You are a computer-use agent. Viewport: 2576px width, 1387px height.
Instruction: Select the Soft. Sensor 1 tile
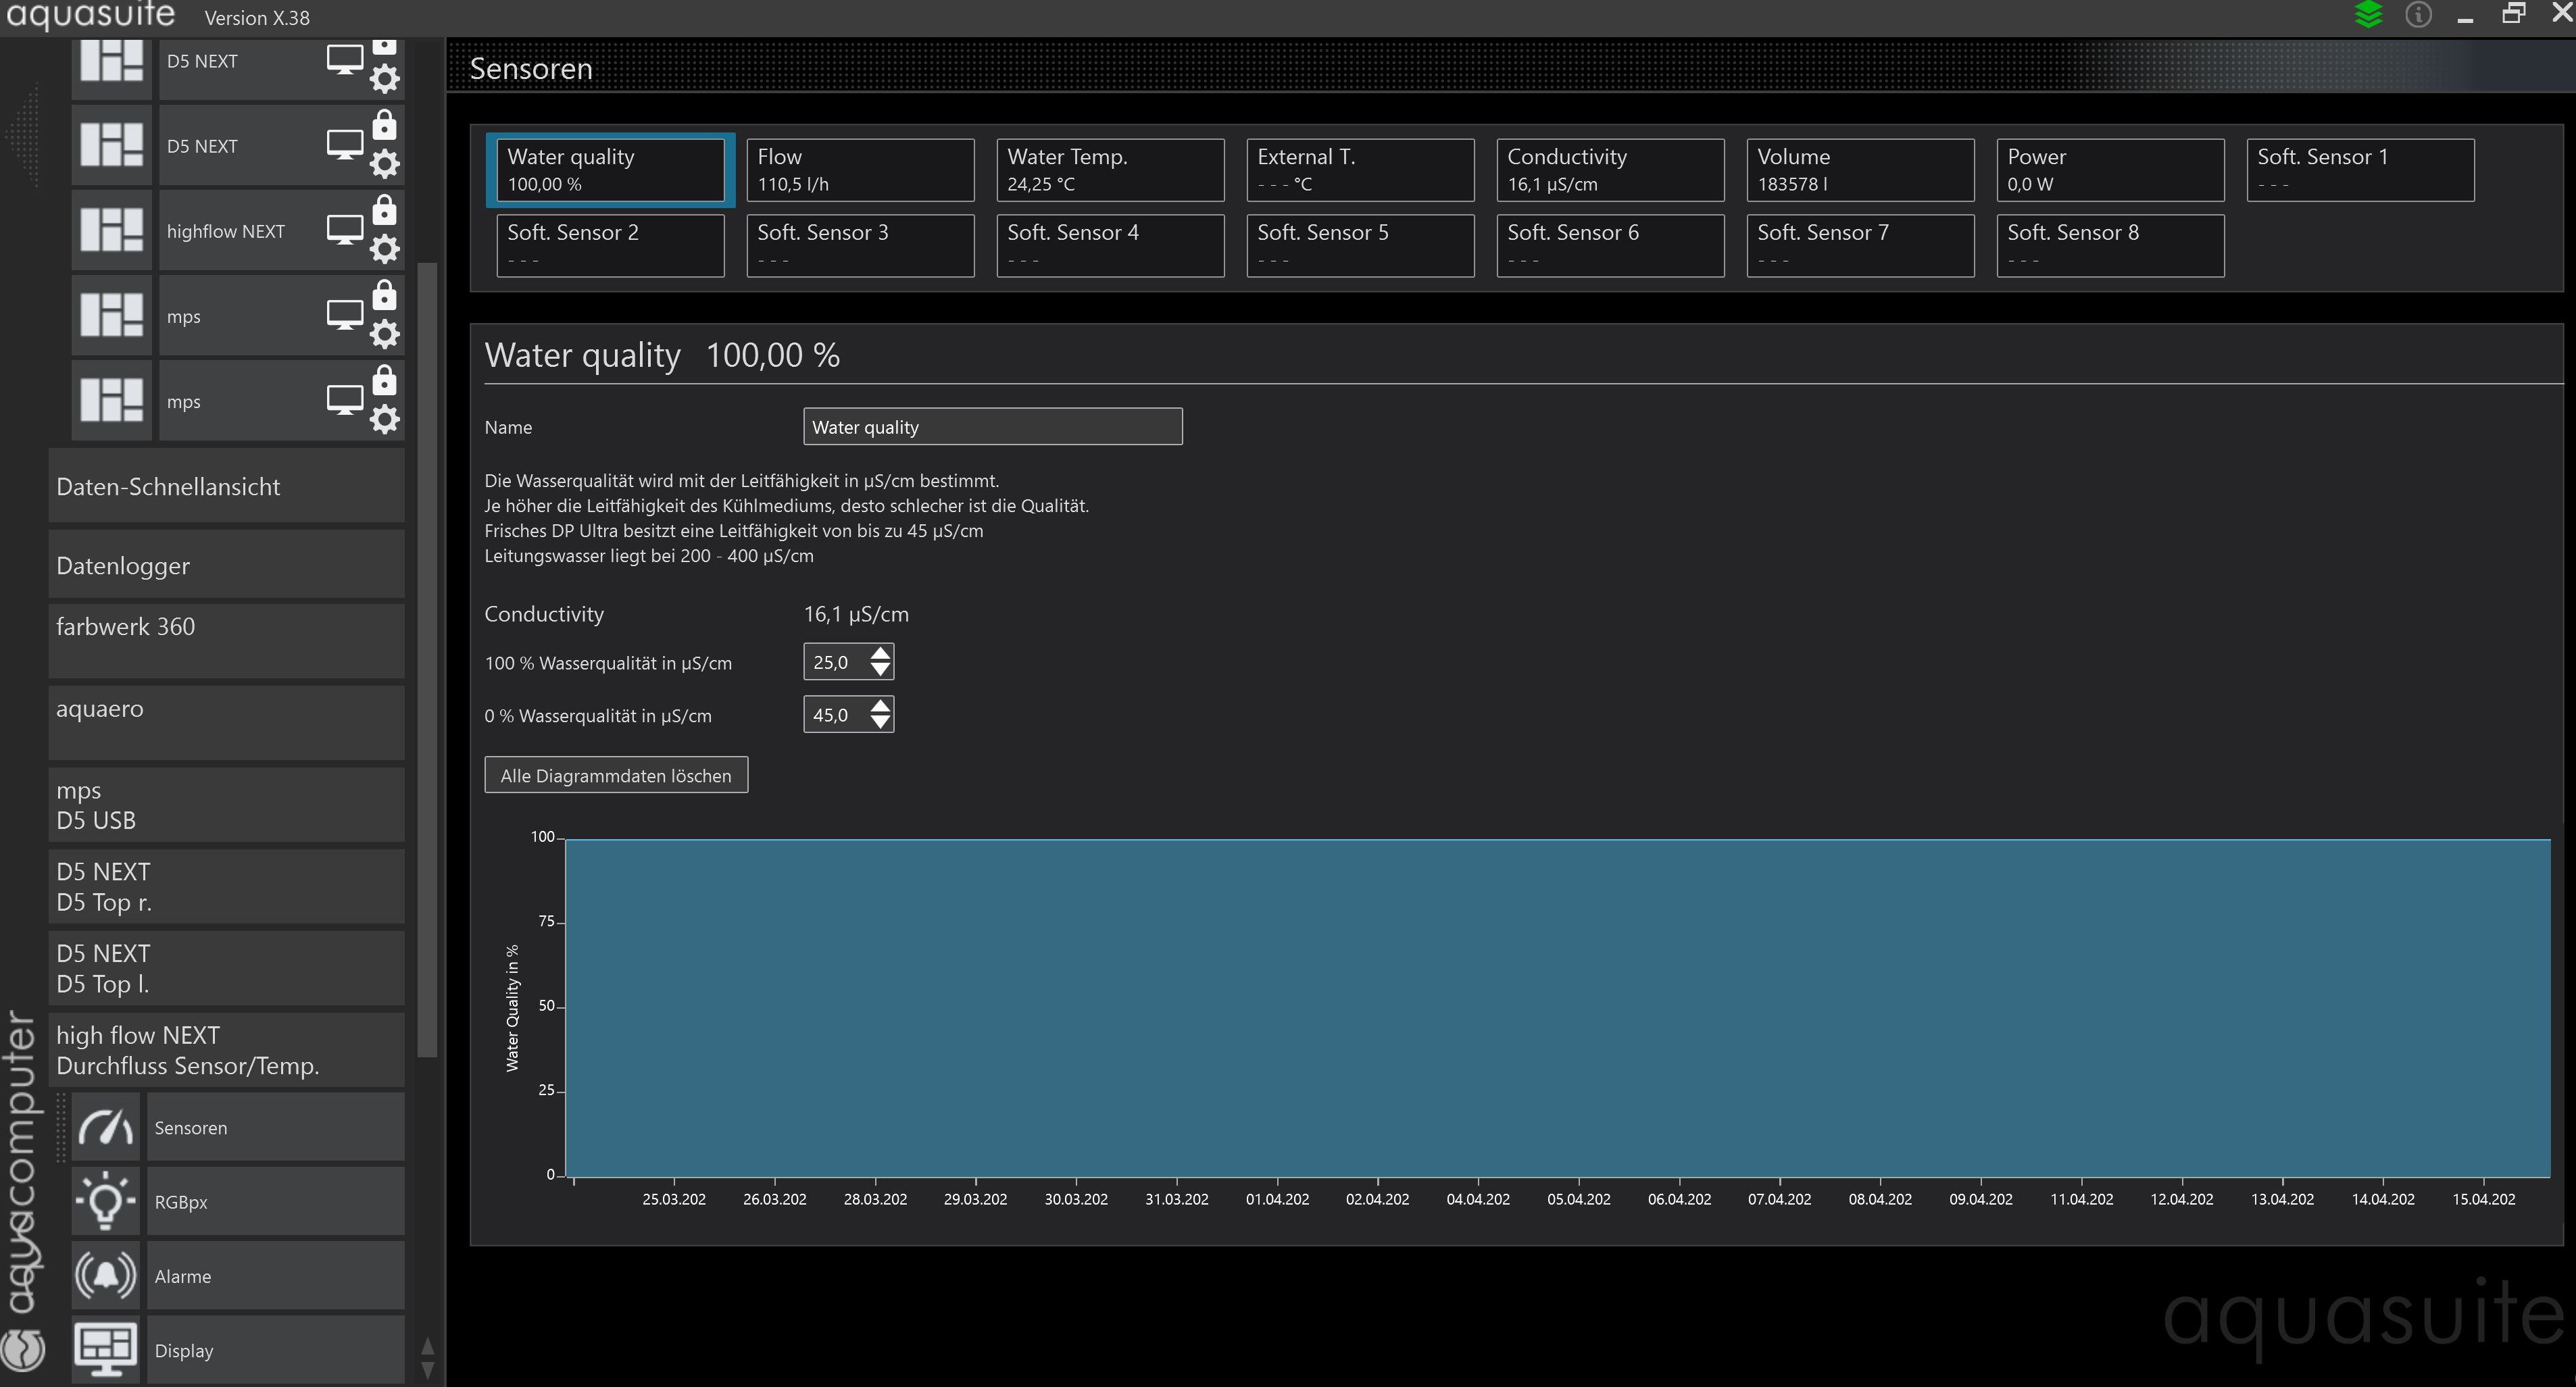[2360, 170]
